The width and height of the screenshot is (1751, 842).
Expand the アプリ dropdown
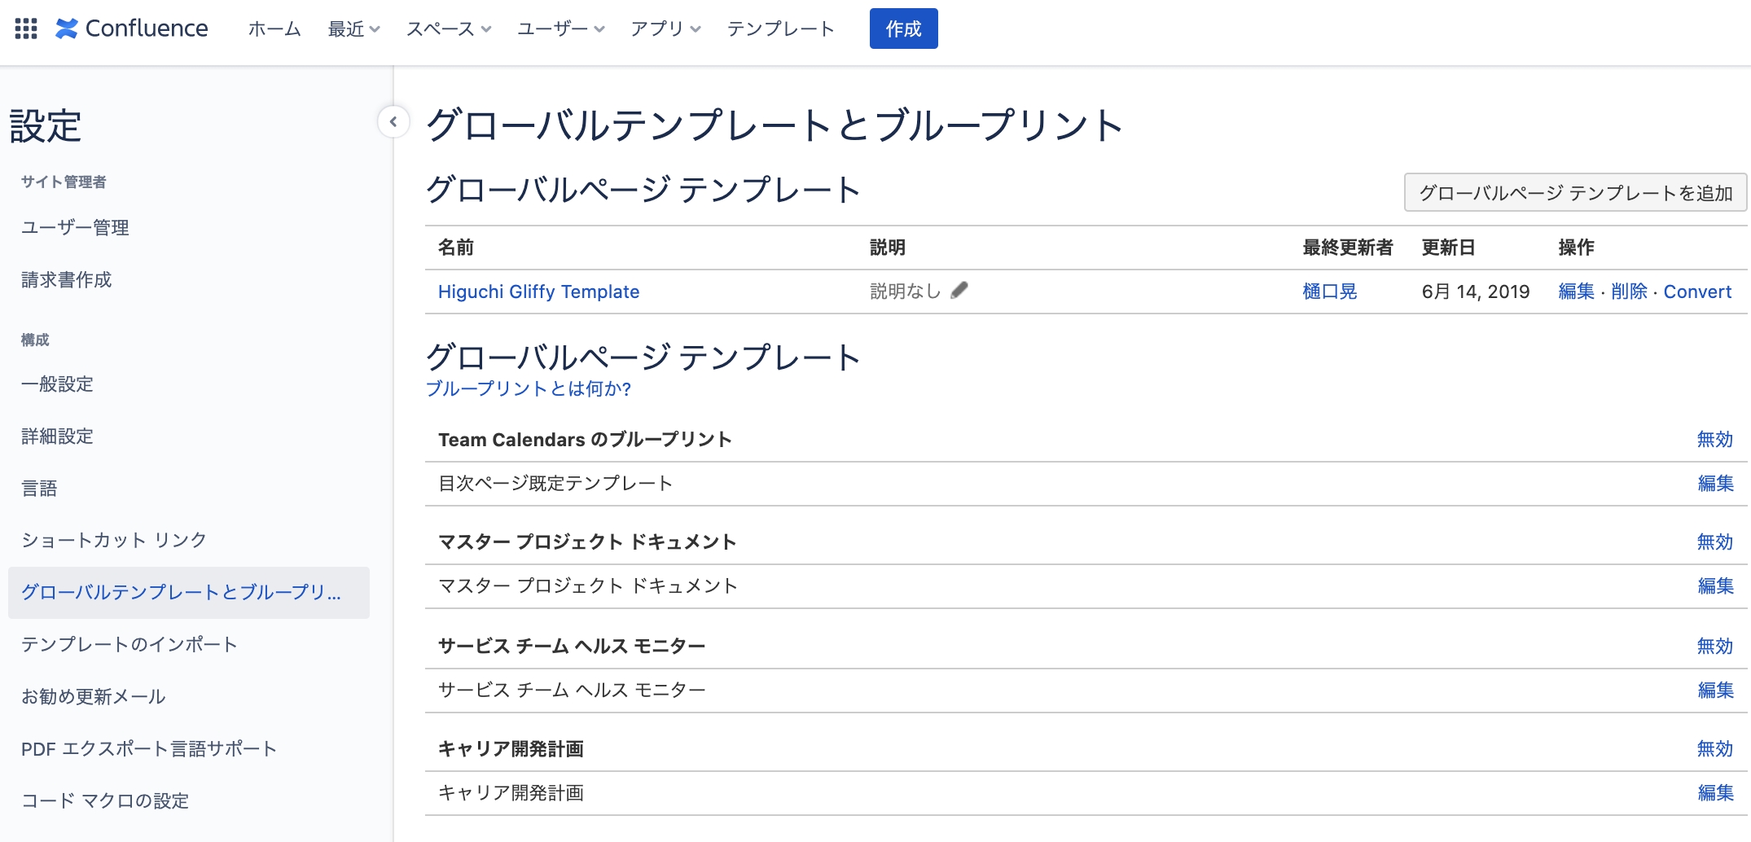pos(665,29)
